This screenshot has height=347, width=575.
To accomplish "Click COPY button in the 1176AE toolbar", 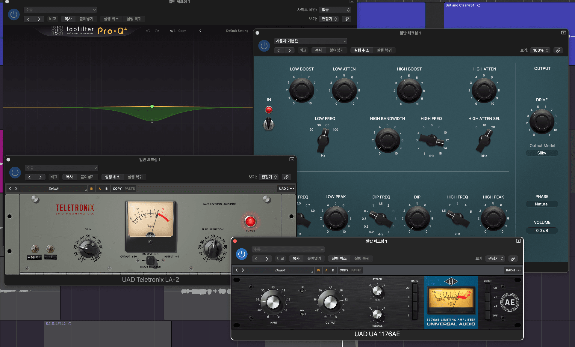I will pos(344,270).
